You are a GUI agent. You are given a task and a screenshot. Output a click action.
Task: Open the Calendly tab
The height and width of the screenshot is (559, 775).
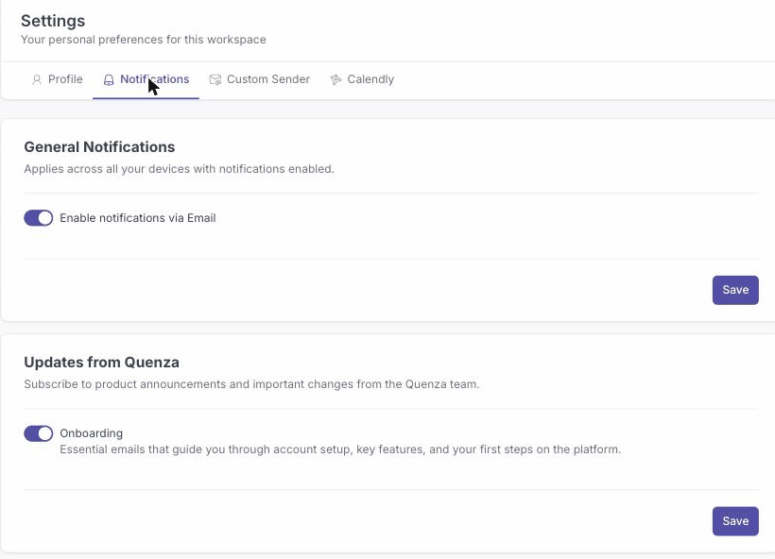(x=362, y=79)
